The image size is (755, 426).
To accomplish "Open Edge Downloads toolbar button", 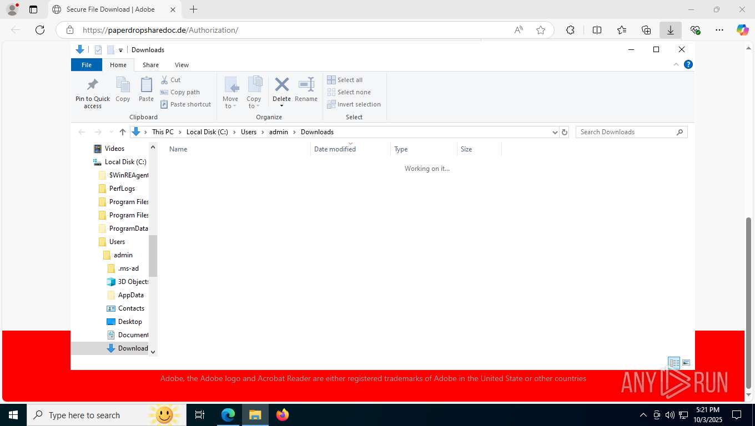I will pyautogui.click(x=671, y=30).
